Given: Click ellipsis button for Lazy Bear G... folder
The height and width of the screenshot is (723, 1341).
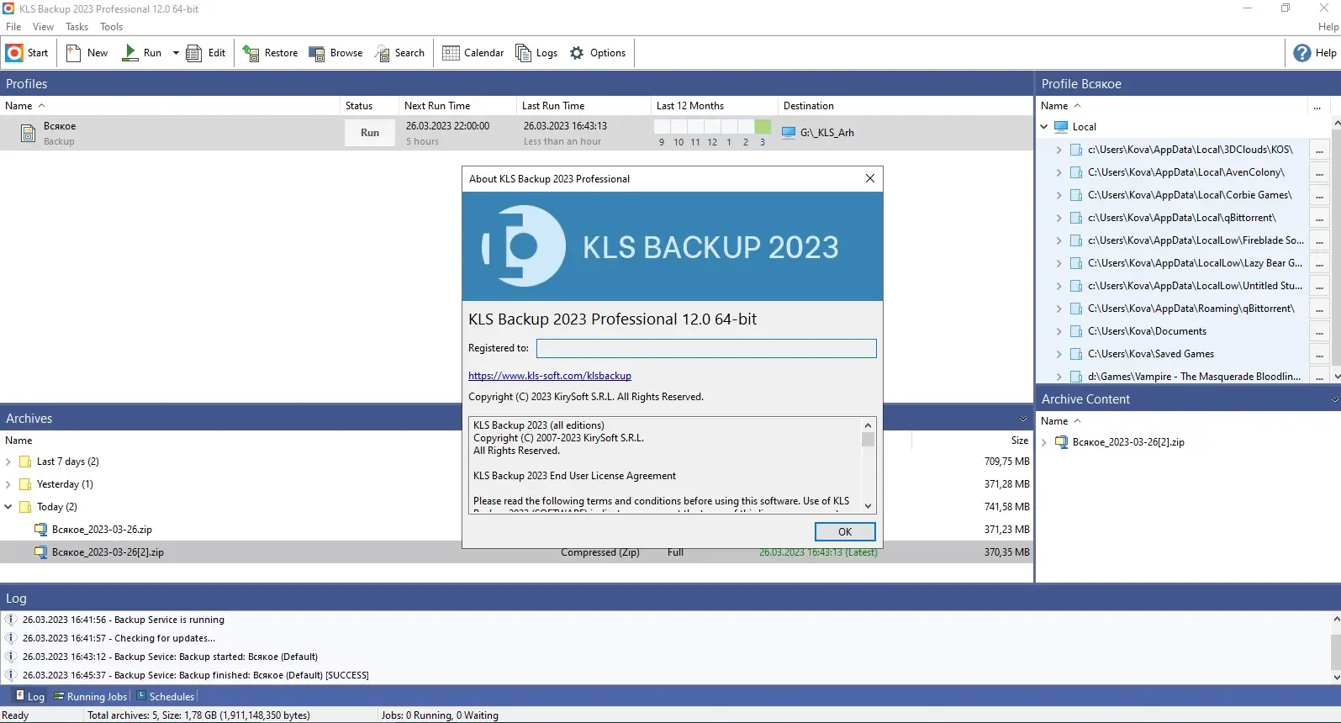Looking at the screenshot, I should click(x=1319, y=264).
